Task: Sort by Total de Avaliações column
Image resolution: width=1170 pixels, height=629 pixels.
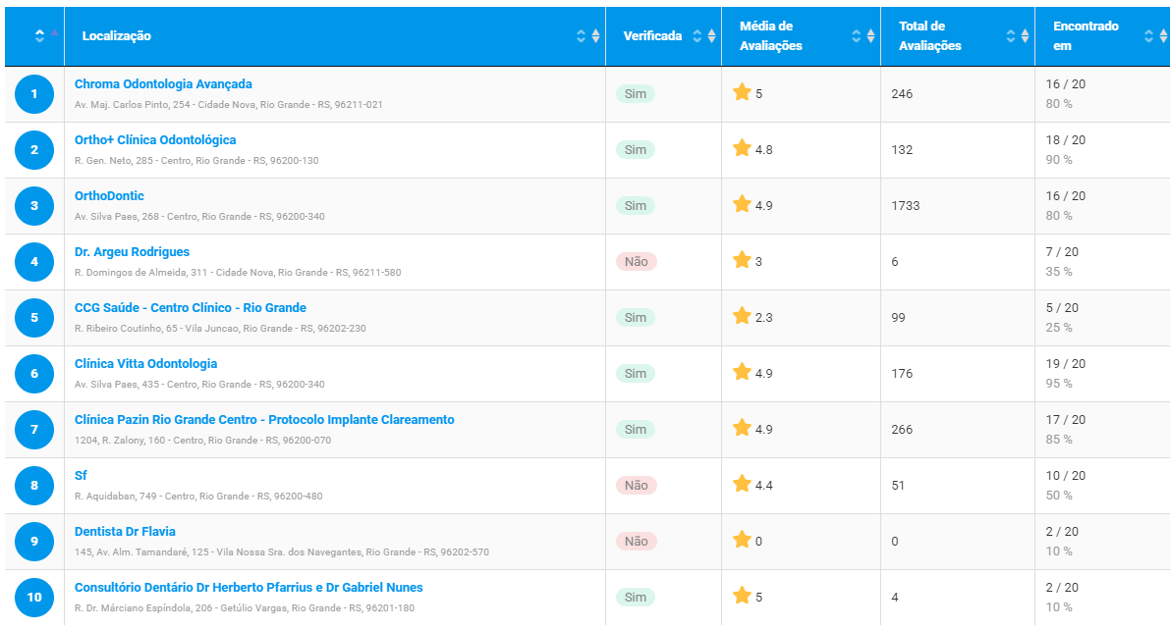Action: (958, 35)
